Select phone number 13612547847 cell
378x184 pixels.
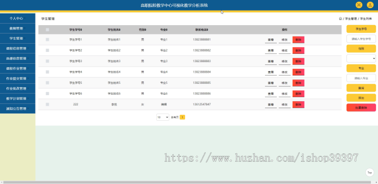202,104
